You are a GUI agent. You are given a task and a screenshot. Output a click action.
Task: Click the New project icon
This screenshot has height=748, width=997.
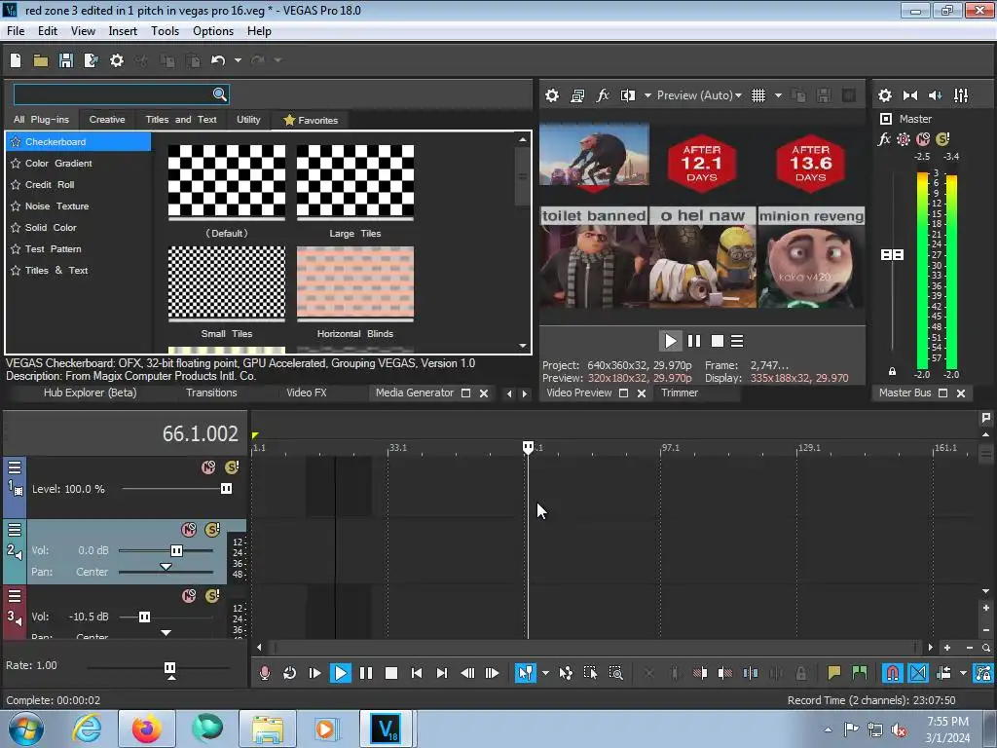[x=16, y=60]
